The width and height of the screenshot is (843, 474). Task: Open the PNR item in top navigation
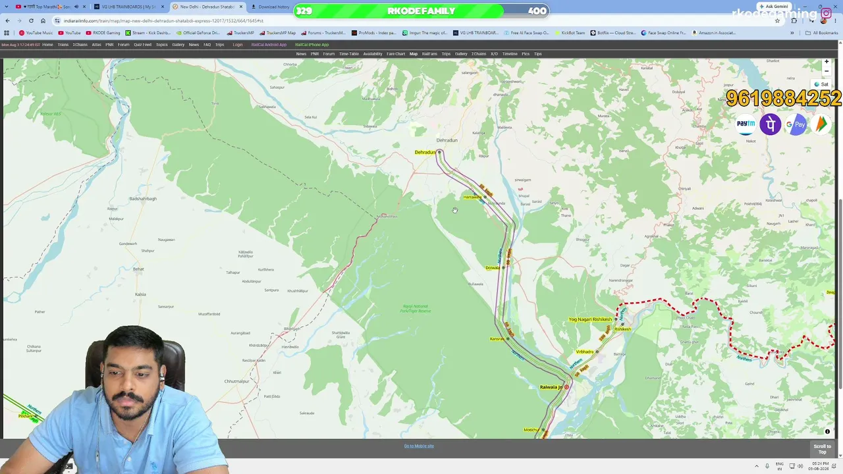pos(109,45)
